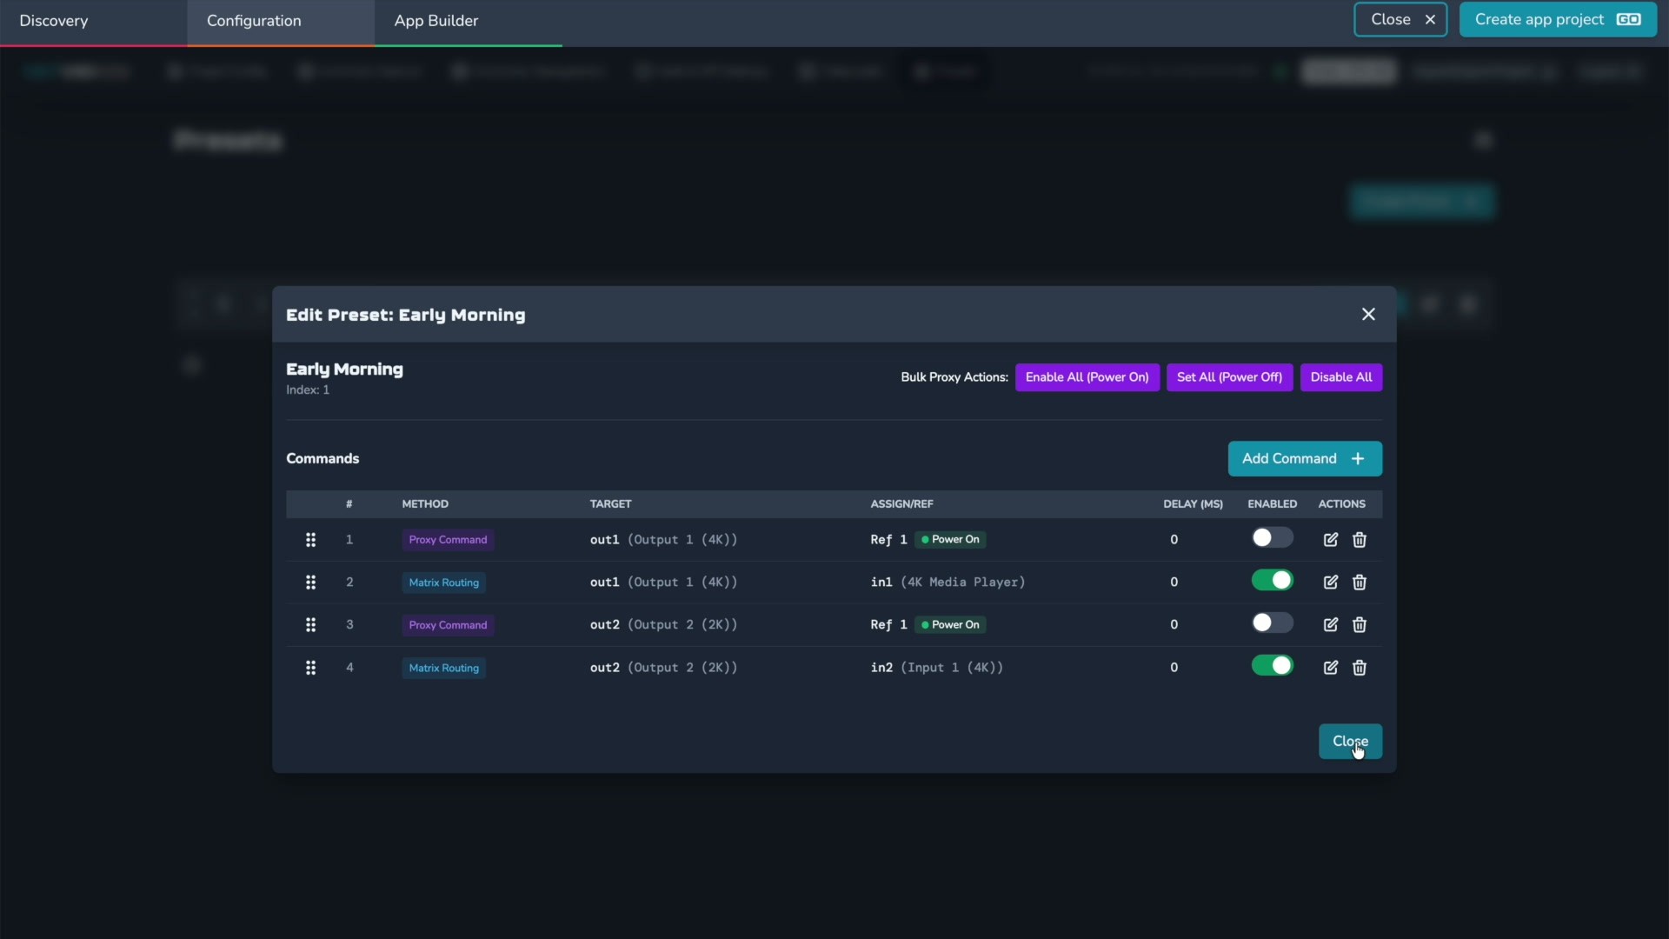
Task: Click in1 (4K Media Player) assignment
Action: pyautogui.click(x=948, y=583)
